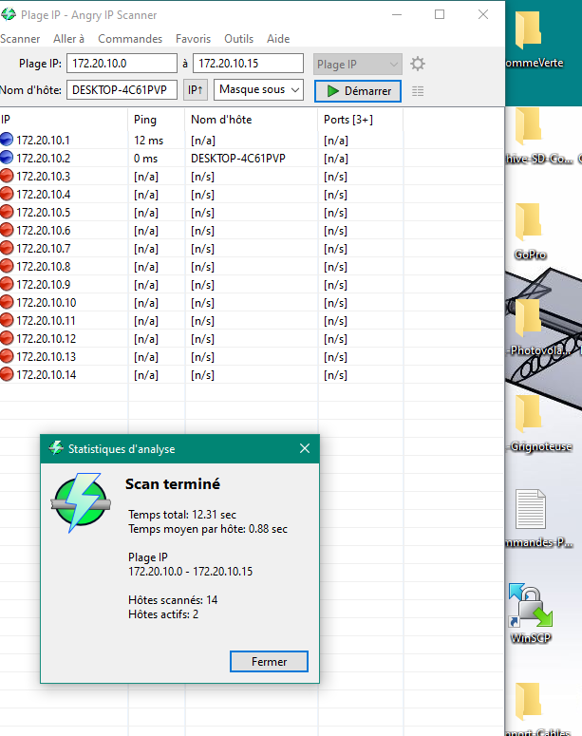
Task: Maximize the Angry IP Scanner window
Action: pyautogui.click(x=440, y=14)
